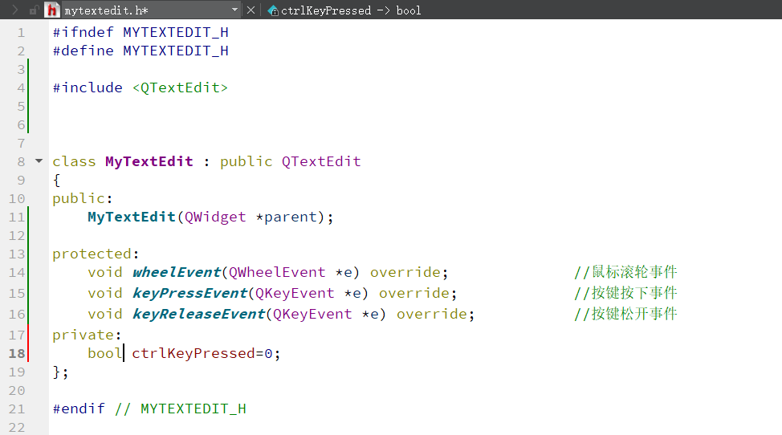Select line number 18 in the gutter
Screen dimensions: 782x435
(x=16, y=354)
